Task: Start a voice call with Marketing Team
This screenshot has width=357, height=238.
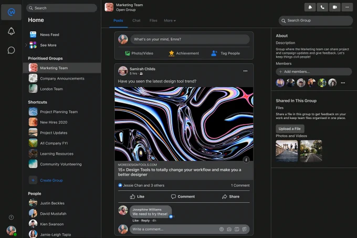Action: (x=322, y=7)
